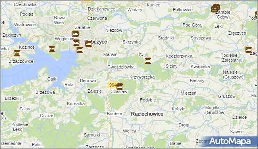Click the Krzyworzeka village label

tap(142, 77)
